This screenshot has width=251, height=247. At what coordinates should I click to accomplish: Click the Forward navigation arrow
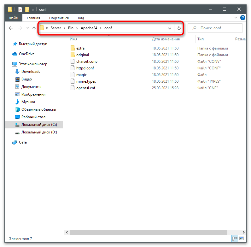20,28
